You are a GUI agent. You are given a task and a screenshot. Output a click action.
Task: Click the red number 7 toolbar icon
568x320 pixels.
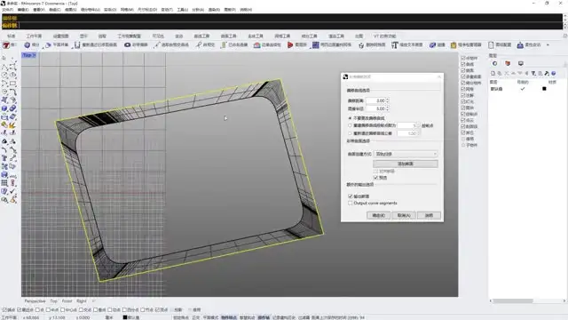click(x=6, y=45)
